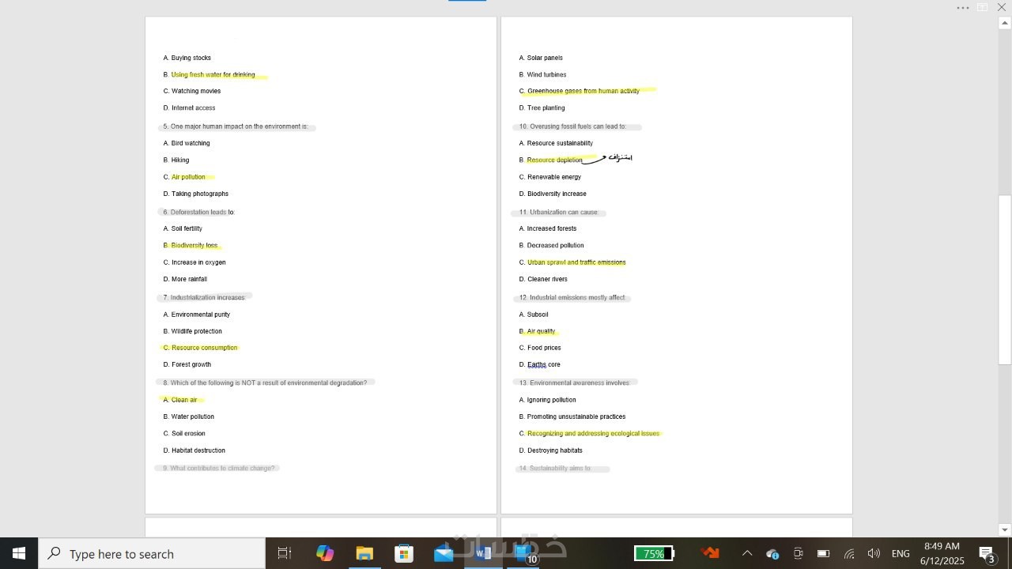Close the full-screen reading view
The image size is (1012, 569).
[1001, 7]
